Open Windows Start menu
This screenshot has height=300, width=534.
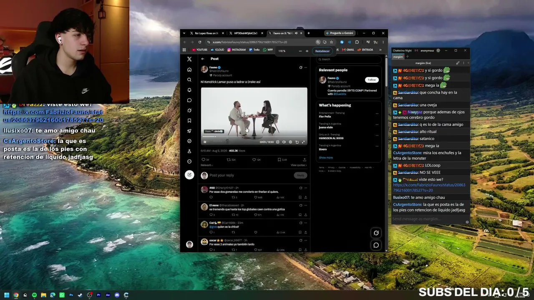(x=7, y=295)
